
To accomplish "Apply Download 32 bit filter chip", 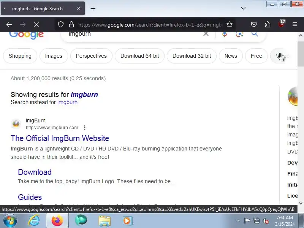I will click(192, 56).
